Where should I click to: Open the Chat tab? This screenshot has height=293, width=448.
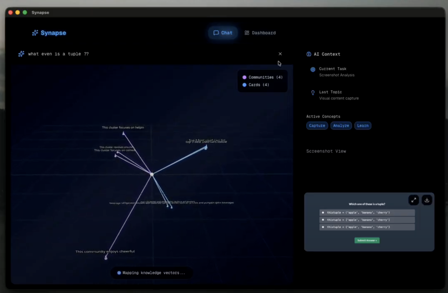coord(223,33)
